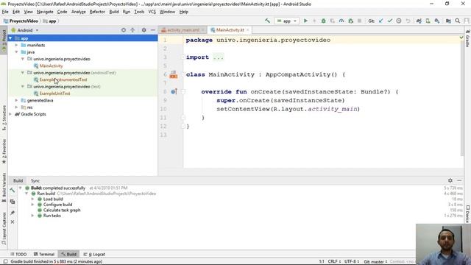Open the Build menu

click(x=114, y=12)
